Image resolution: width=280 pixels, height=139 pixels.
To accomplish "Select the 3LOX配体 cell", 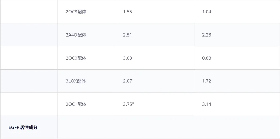I will [x=86, y=81].
